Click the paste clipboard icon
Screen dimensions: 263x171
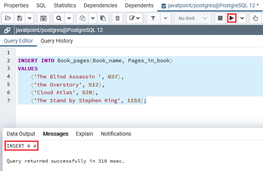click(103, 18)
